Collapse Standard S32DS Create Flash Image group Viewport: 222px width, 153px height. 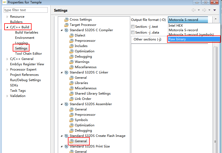pyautogui.click(x=62, y=136)
